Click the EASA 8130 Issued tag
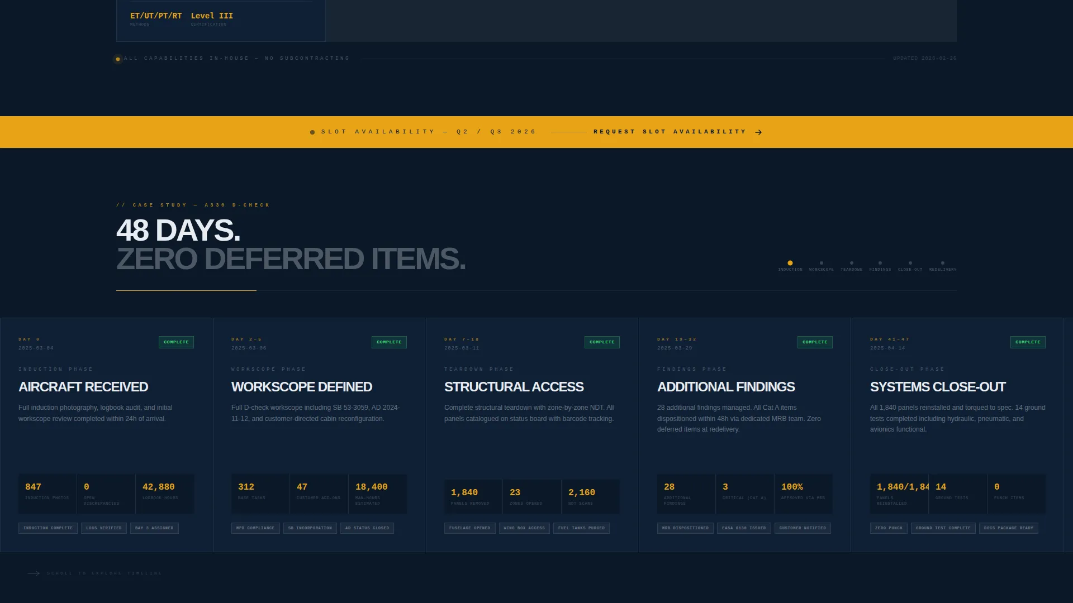Viewport: 1073px width, 603px height. (x=744, y=528)
